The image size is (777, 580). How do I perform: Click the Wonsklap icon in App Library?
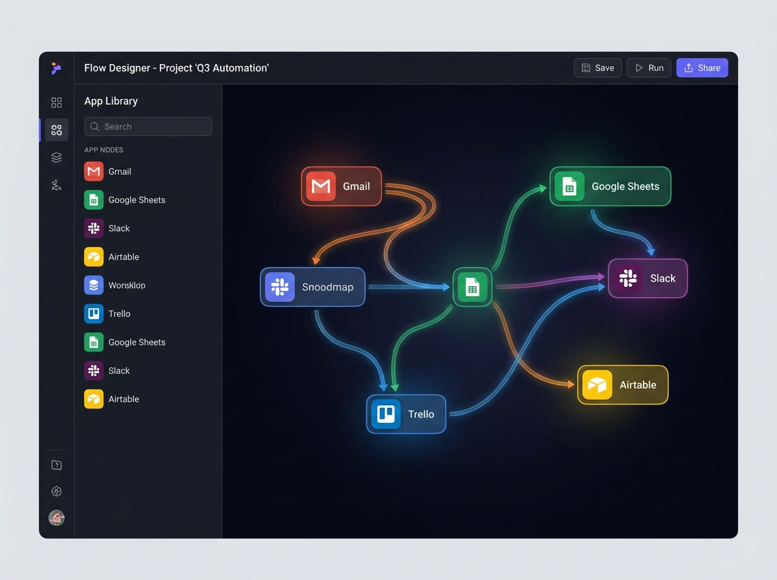[x=94, y=285]
